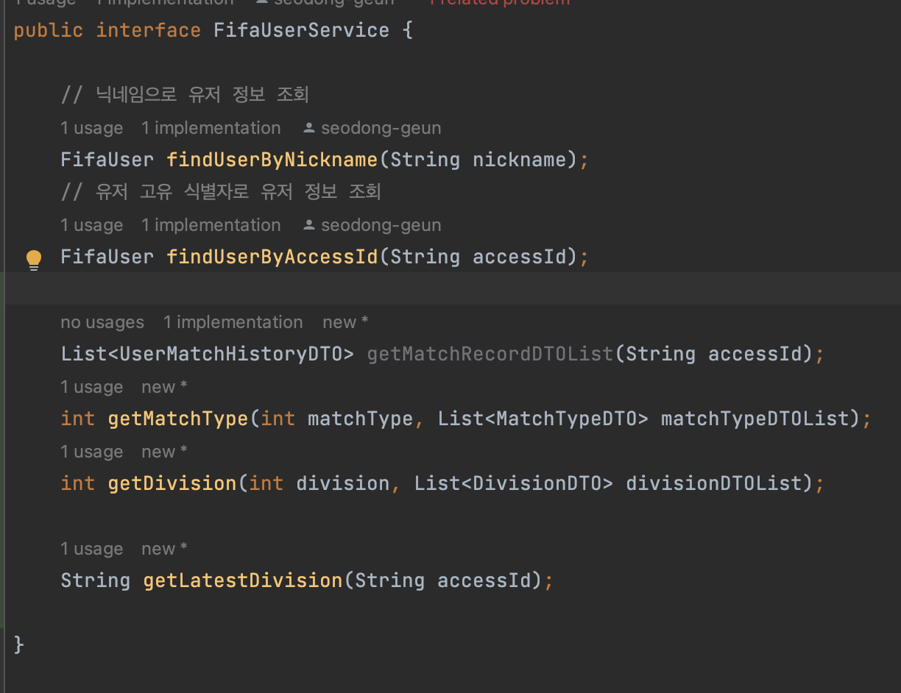Click String return type of getLatestDivision
The width and height of the screenshot is (901, 693).
tap(96, 580)
